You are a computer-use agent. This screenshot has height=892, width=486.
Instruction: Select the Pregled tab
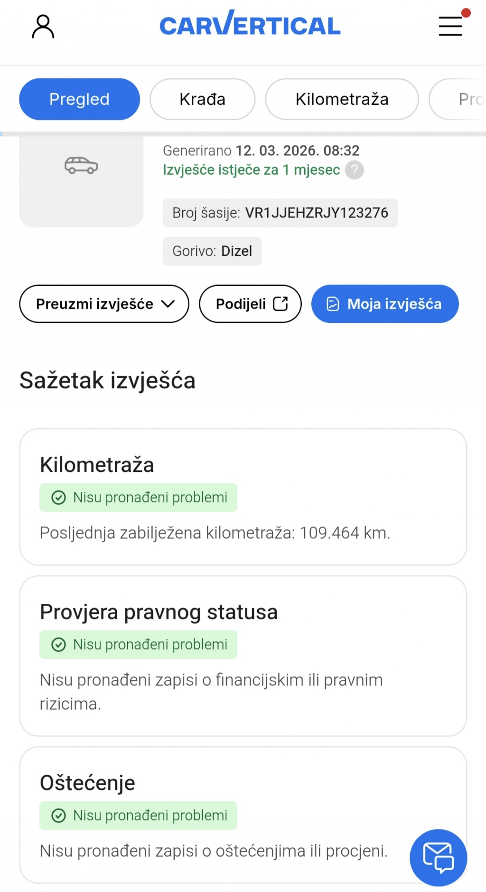coord(79,99)
